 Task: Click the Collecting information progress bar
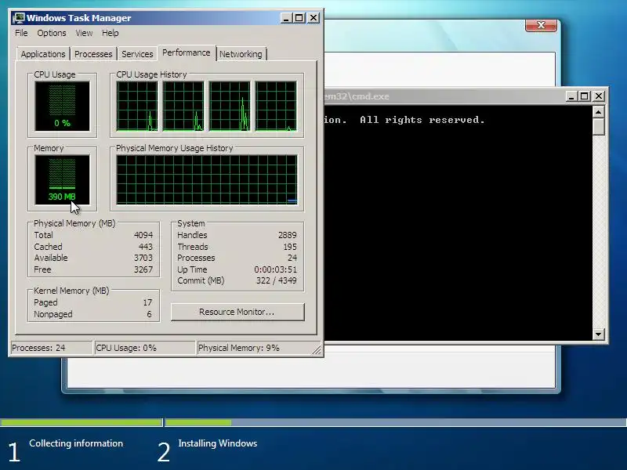(82, 422)
